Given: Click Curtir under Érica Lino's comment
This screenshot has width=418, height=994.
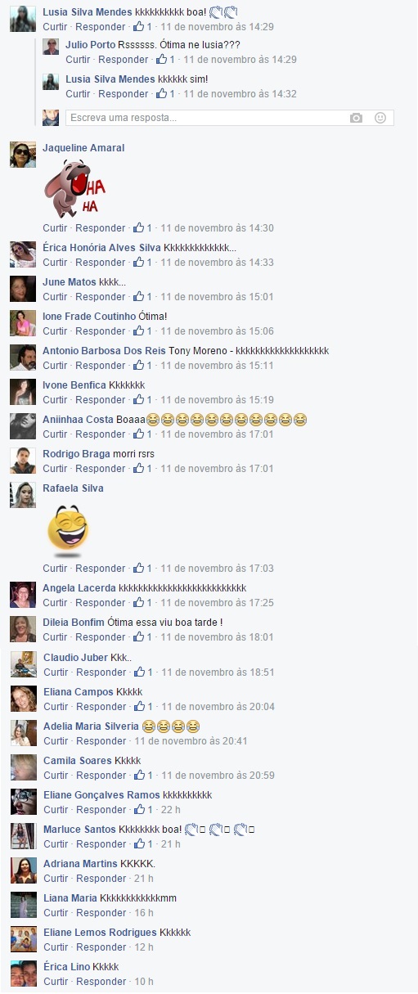Looking at the screenshot, I should coord(55,982).
